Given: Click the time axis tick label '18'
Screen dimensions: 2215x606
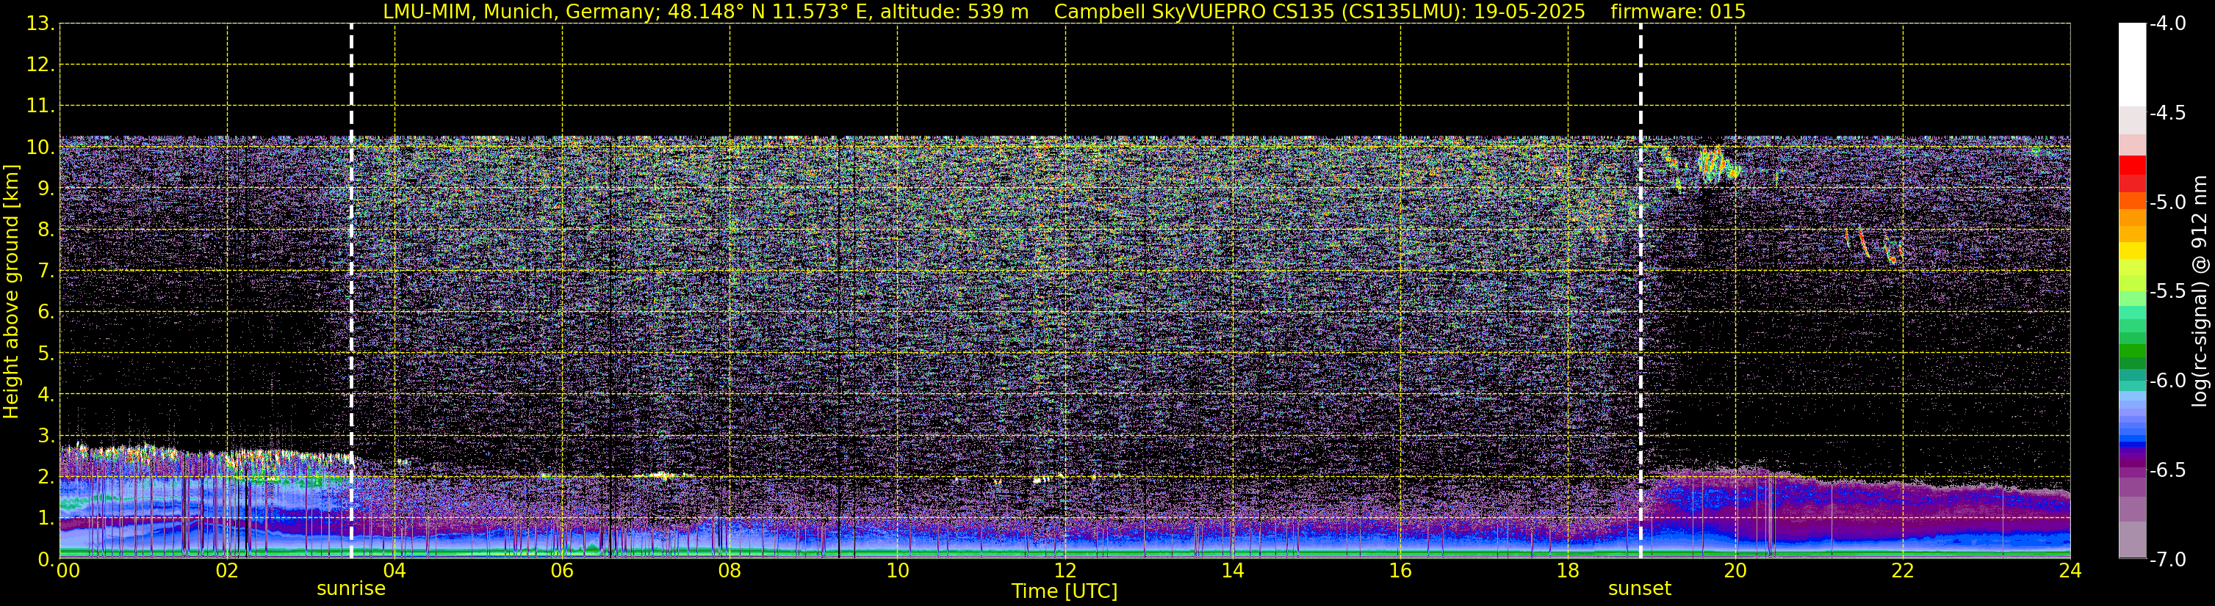Looking at the screenshot, I should pos(1568,571).
